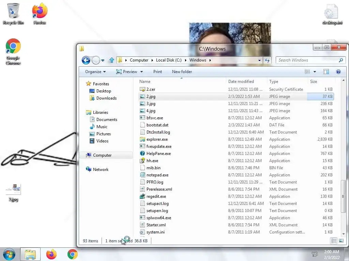Click the Search Windows input field
Image resolution: width=349 pixels, height=261 pixels.
[307, 60]
